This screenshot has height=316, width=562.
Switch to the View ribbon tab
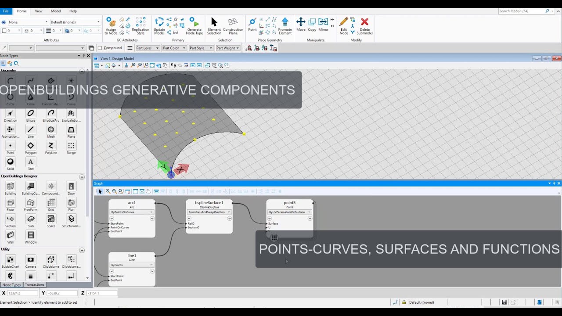tap(39, 11)
